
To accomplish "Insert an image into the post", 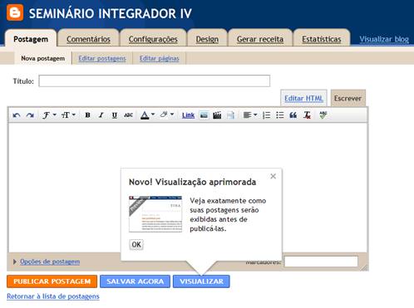I will 204,115.
